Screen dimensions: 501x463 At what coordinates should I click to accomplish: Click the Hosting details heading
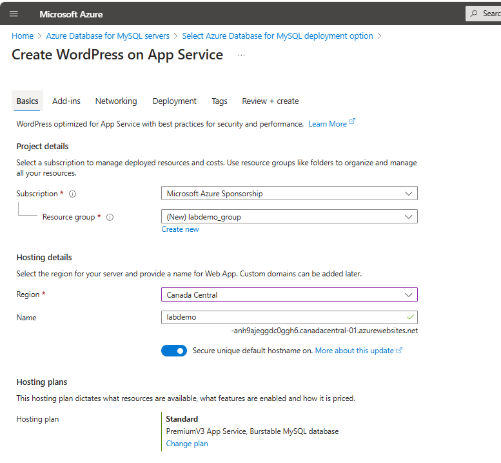pyautogui.click(x=44, y=257)
